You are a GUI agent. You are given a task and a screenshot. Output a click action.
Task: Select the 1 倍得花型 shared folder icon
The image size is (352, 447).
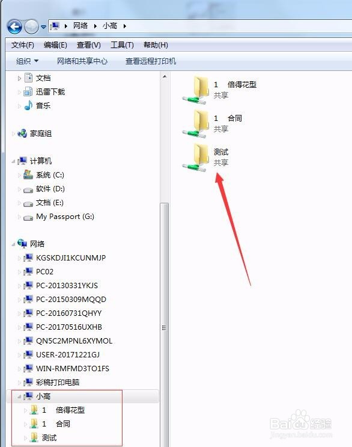[195, 90]
